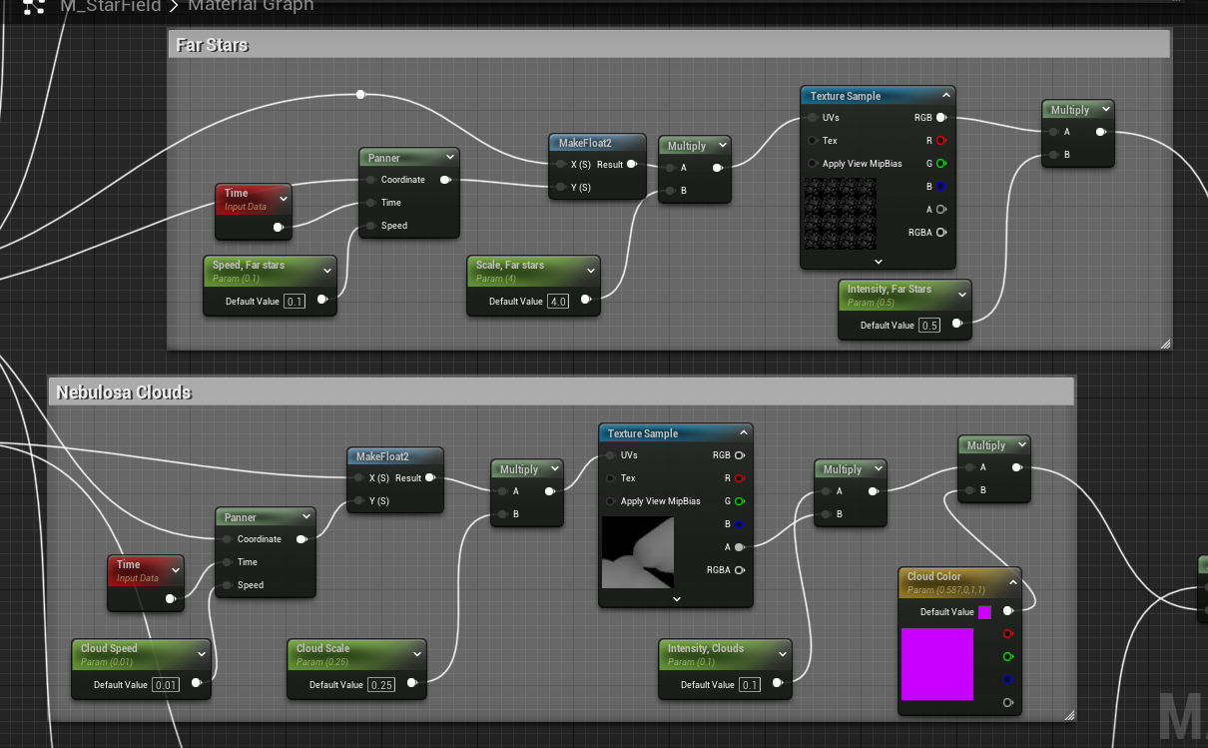This screenshot has width=1208, height=748.
Task: Expand bottom chevron of Nebulosa Clouds Texture Sample
Action: [x=676, y=599]
